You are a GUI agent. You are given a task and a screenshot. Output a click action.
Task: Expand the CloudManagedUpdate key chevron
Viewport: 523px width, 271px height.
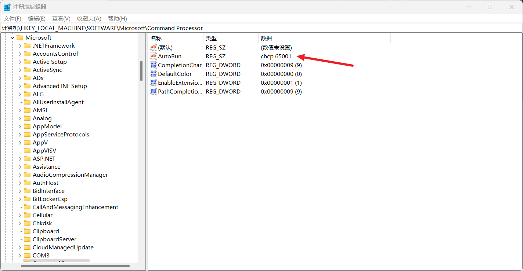[20, 248]
